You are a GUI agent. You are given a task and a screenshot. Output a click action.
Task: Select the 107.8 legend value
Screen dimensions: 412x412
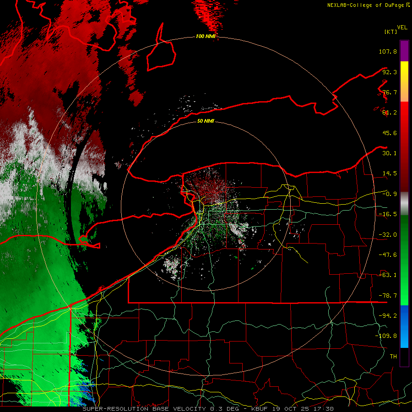click(388, 51)
